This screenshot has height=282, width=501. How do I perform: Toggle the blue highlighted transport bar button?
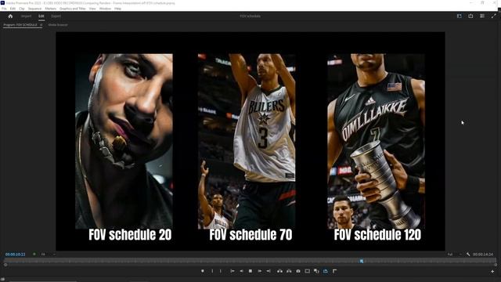pyautogui.click(x=326, y=271)
